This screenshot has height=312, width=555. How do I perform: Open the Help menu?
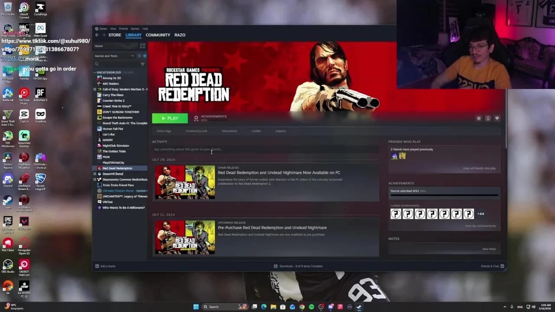click(x=145, y=29)
